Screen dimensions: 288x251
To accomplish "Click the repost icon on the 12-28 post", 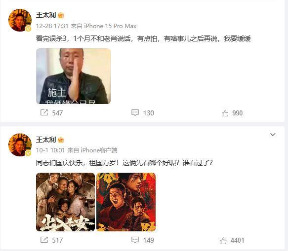I will [44, 112].
